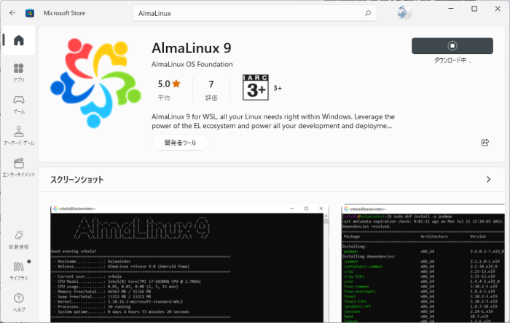Click the AlmaLinux OS Foundation publisher link
Screen dimensions: 510x323
point(192,64)
